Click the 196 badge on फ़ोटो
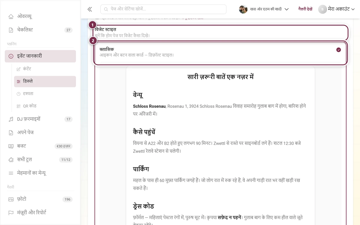This screenshot has width=360, height=225. click(67, 199)
